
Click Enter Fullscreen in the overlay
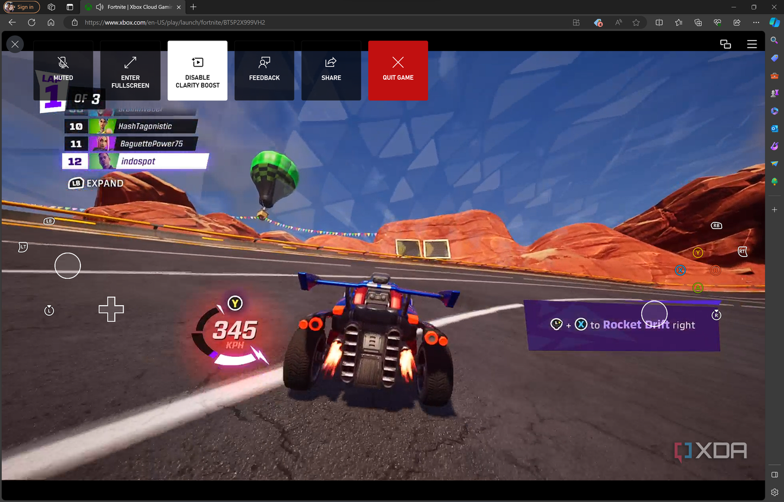pos(130,70)
